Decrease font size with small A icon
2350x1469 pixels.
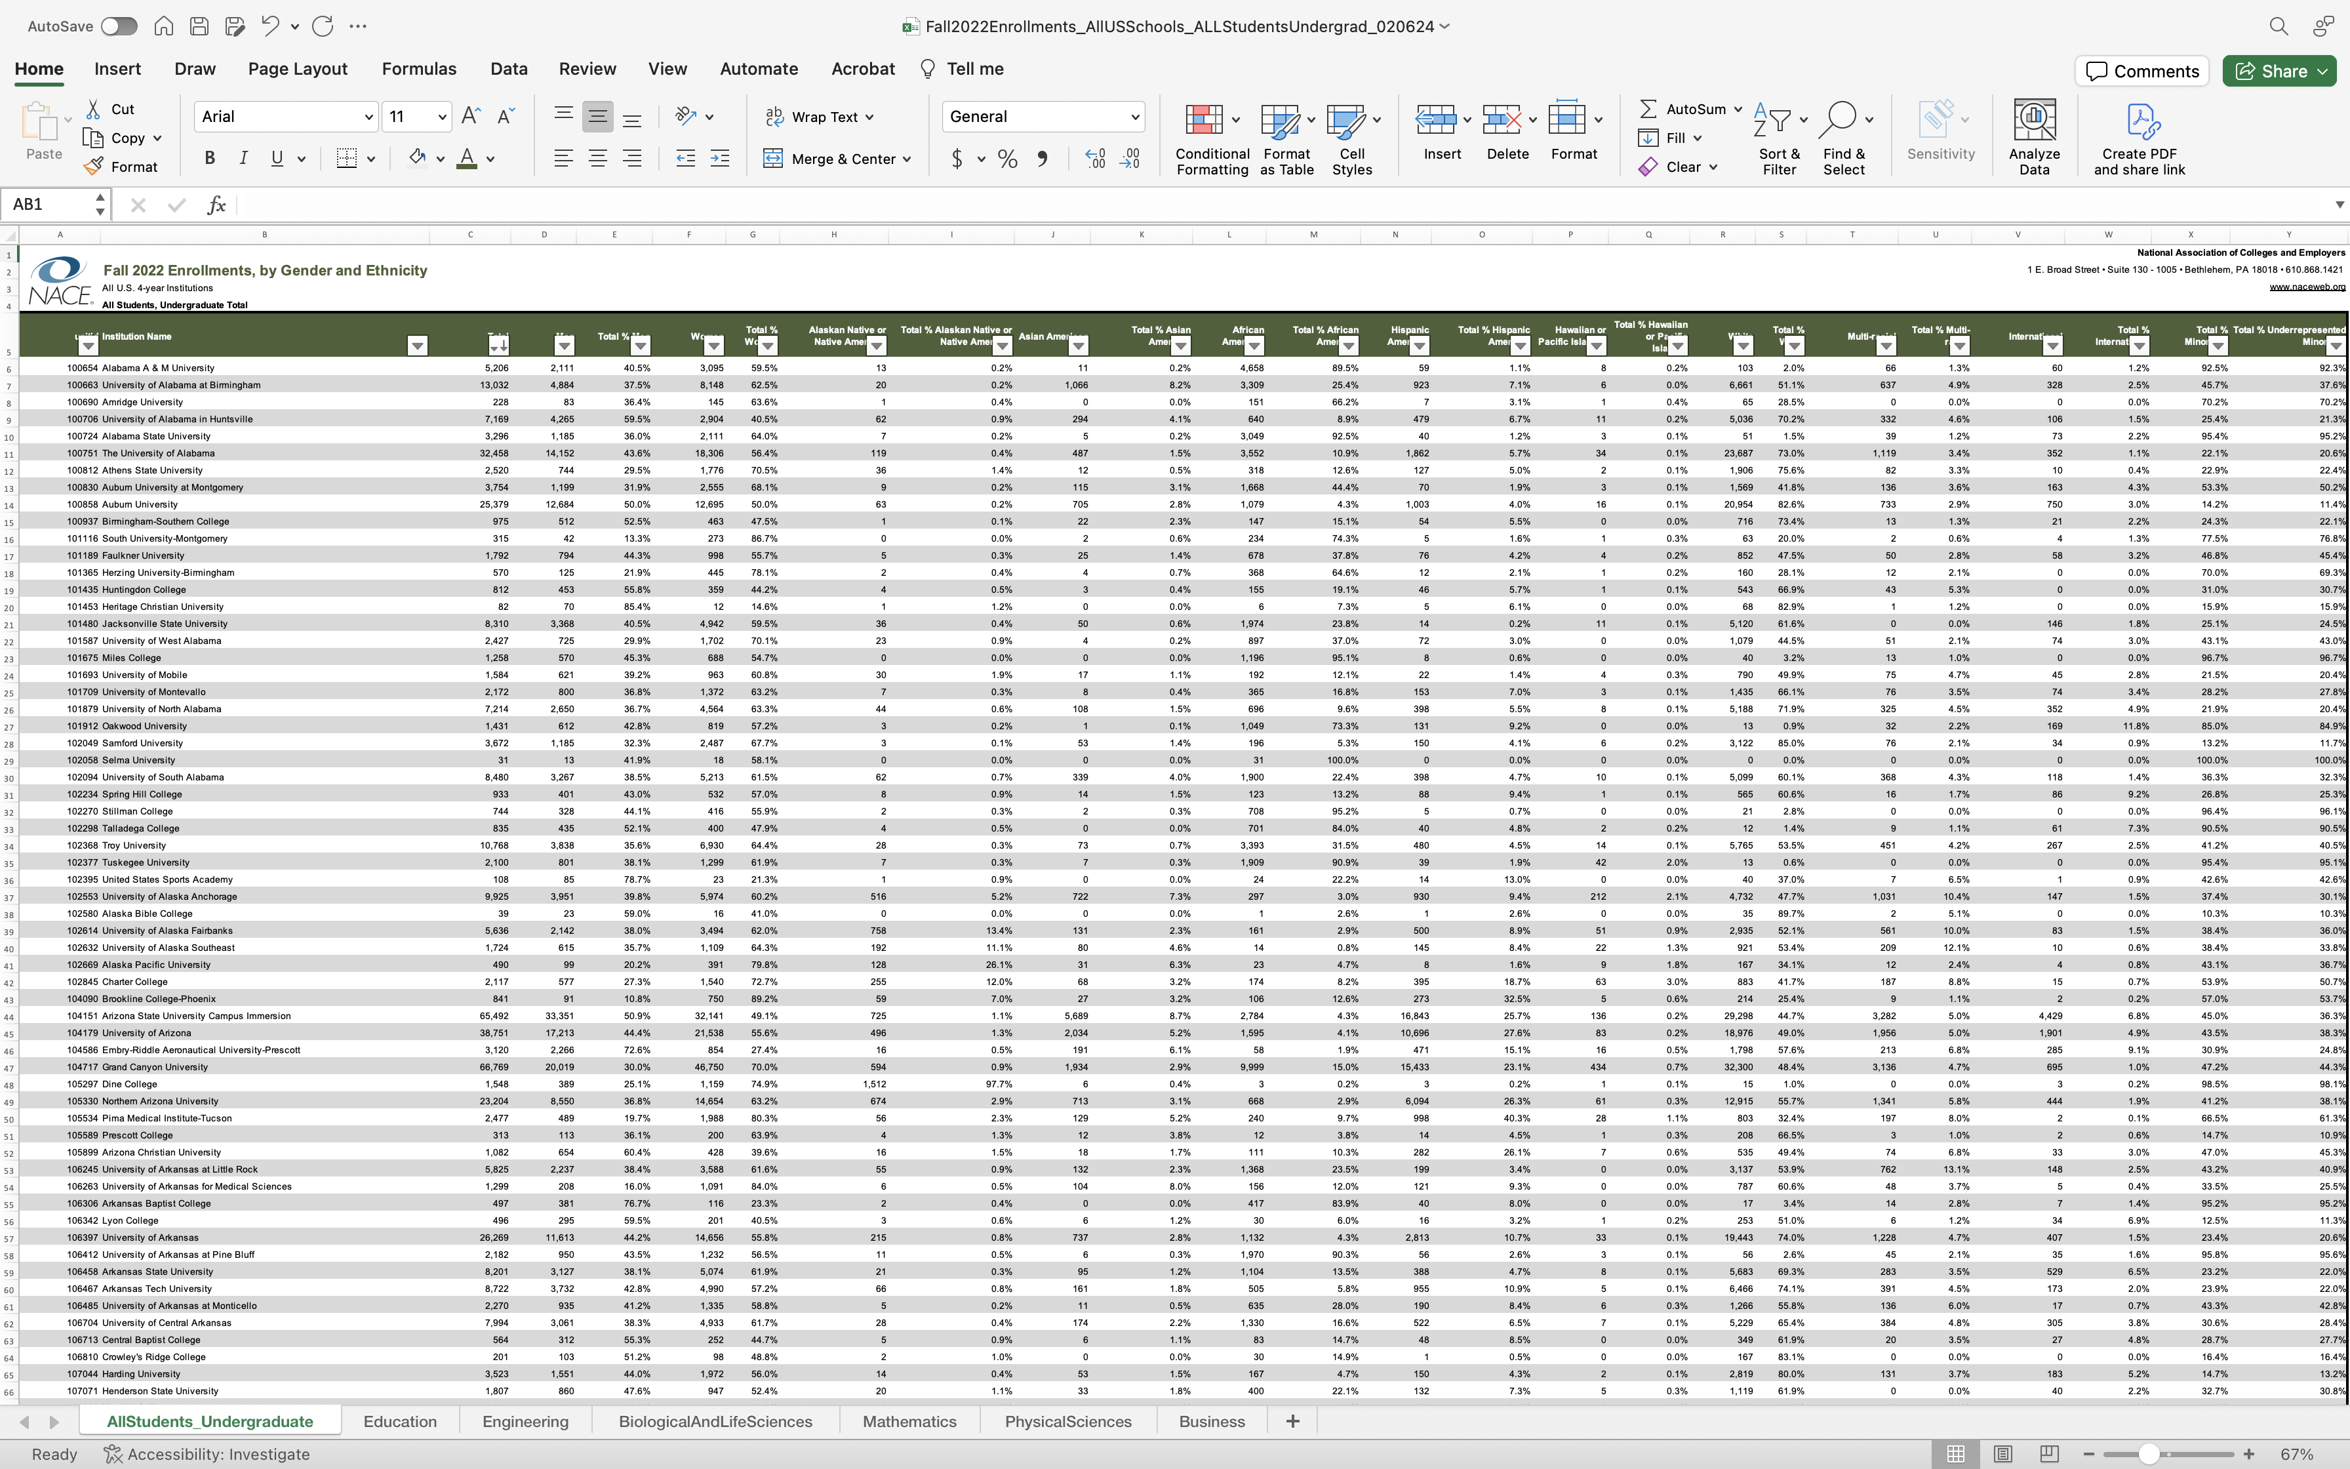pos(505,117)
